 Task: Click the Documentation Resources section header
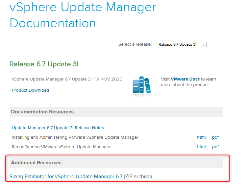point(116,112)
